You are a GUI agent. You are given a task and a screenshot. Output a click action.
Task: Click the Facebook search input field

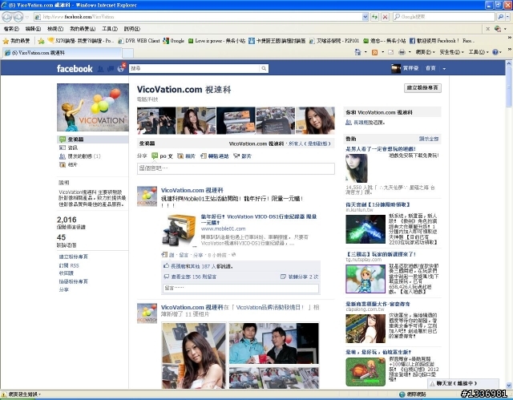pyautogui.click(x=195, y=68)
